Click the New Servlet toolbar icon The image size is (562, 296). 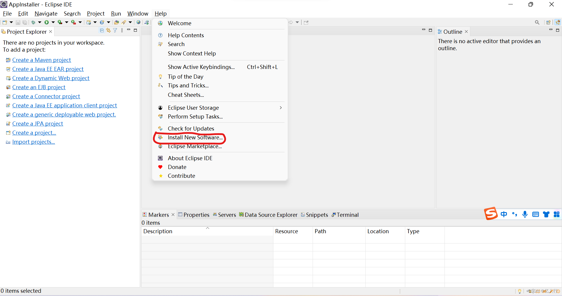coord(102,22)
